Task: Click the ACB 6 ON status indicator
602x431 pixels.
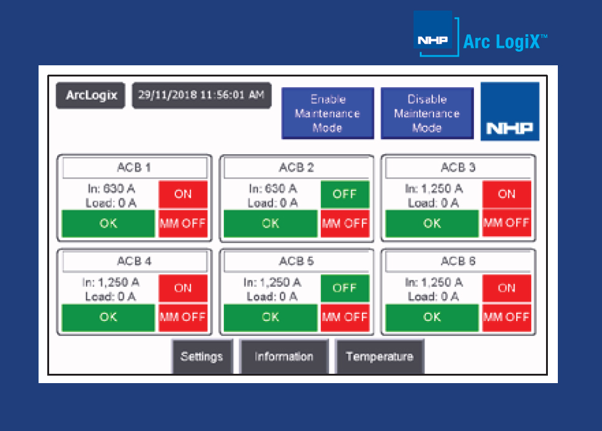Action: point(506,288)
